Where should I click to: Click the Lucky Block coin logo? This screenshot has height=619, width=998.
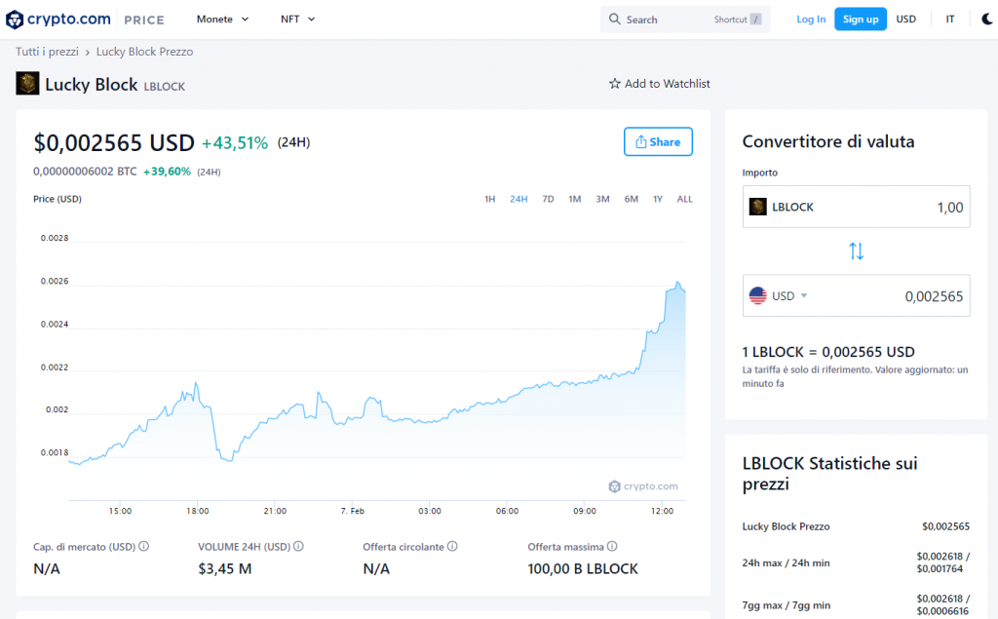point(27,84)
